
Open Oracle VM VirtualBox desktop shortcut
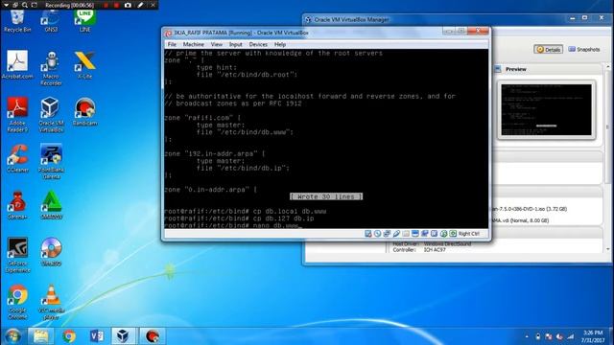[51, 115]
